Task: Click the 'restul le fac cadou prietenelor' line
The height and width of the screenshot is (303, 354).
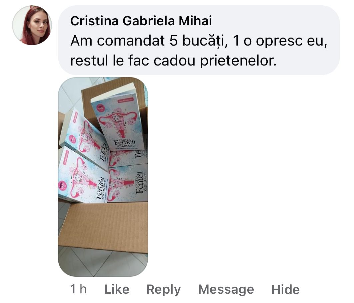Action: [173, 61]
